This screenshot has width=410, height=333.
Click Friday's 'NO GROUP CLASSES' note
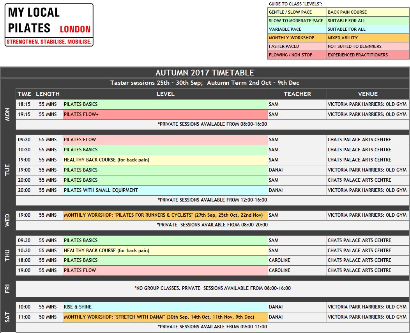(x=212, y=288)
